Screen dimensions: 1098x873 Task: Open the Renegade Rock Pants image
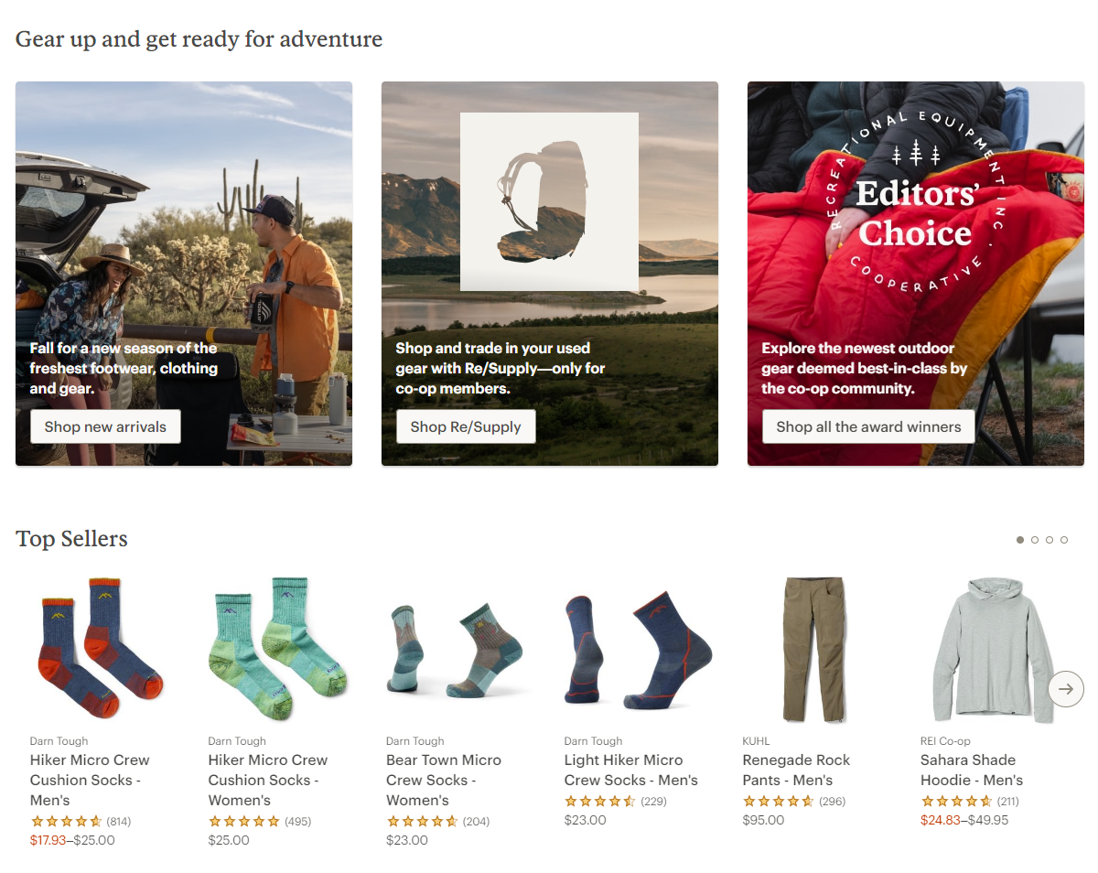coord(813,648)
